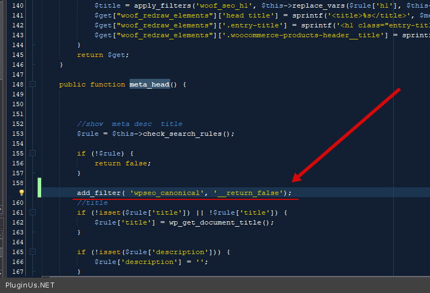Click line number 148 in the gutter
Image resolution: width=430 pixels, height=293 pixels.
tap(17, 84)
